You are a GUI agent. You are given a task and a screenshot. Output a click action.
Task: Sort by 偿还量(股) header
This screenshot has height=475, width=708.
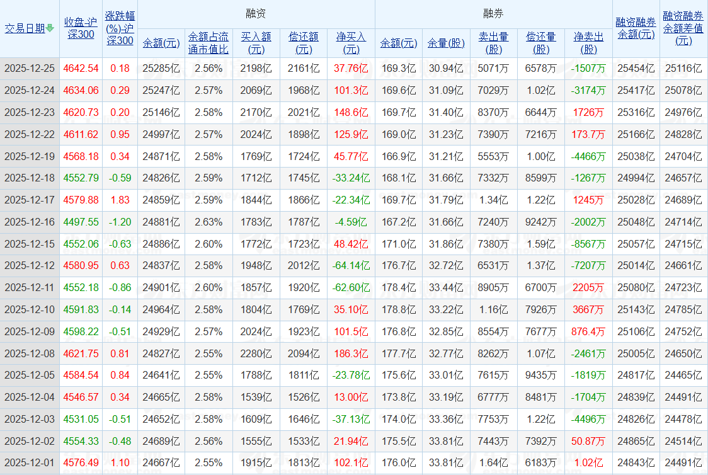pyautogui.click(x=541, y=43)
